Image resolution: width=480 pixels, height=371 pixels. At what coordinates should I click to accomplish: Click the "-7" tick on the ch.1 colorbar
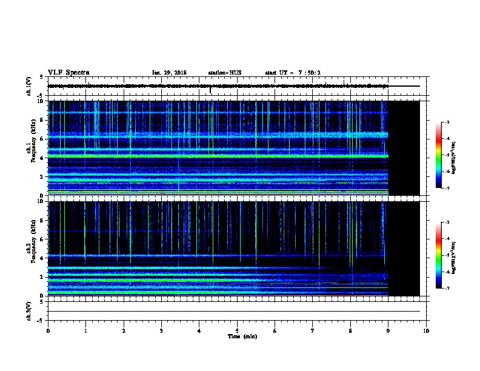click(447, 188)
